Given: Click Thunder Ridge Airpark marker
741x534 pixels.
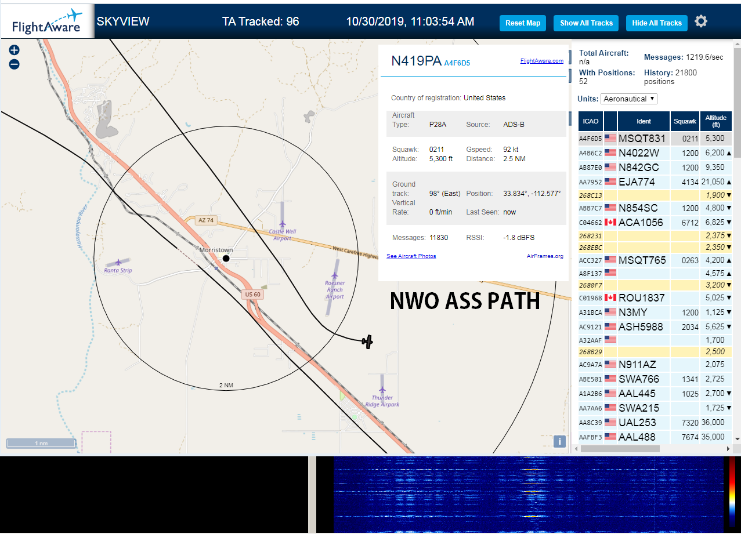Looking at the screenshot, I should click(x=382, y=390).
